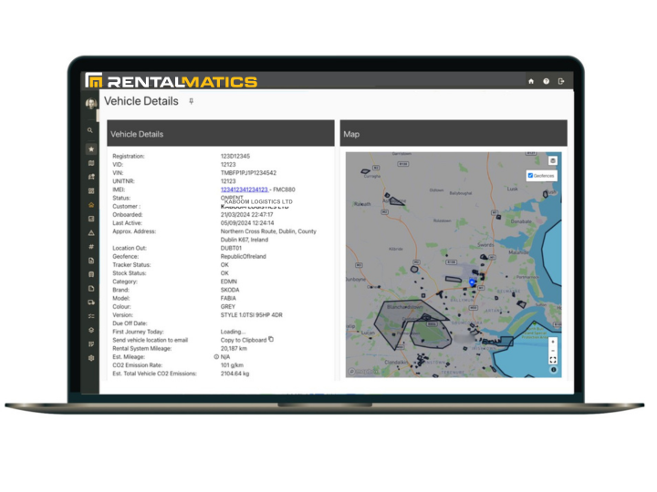
Task: Select the star favorites icon in sidebar
Action: point(91,149)
